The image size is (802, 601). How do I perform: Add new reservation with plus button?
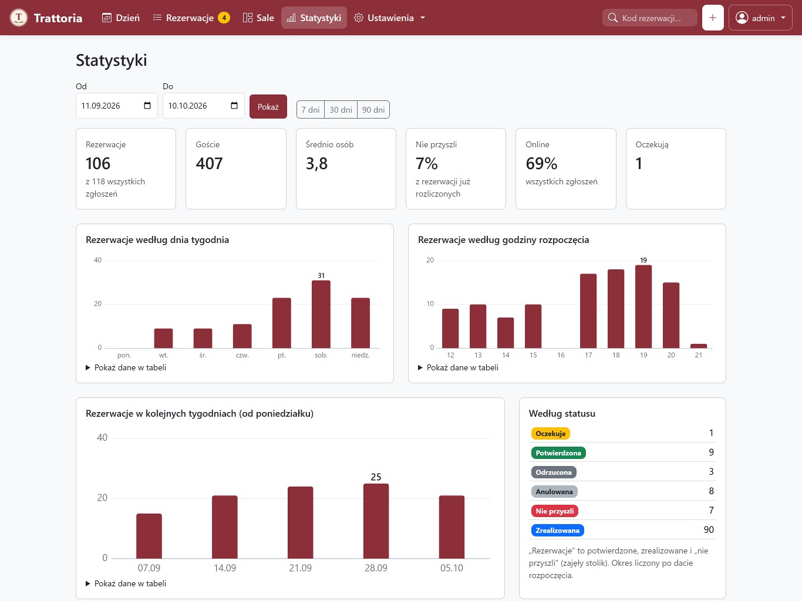point(713,18)
